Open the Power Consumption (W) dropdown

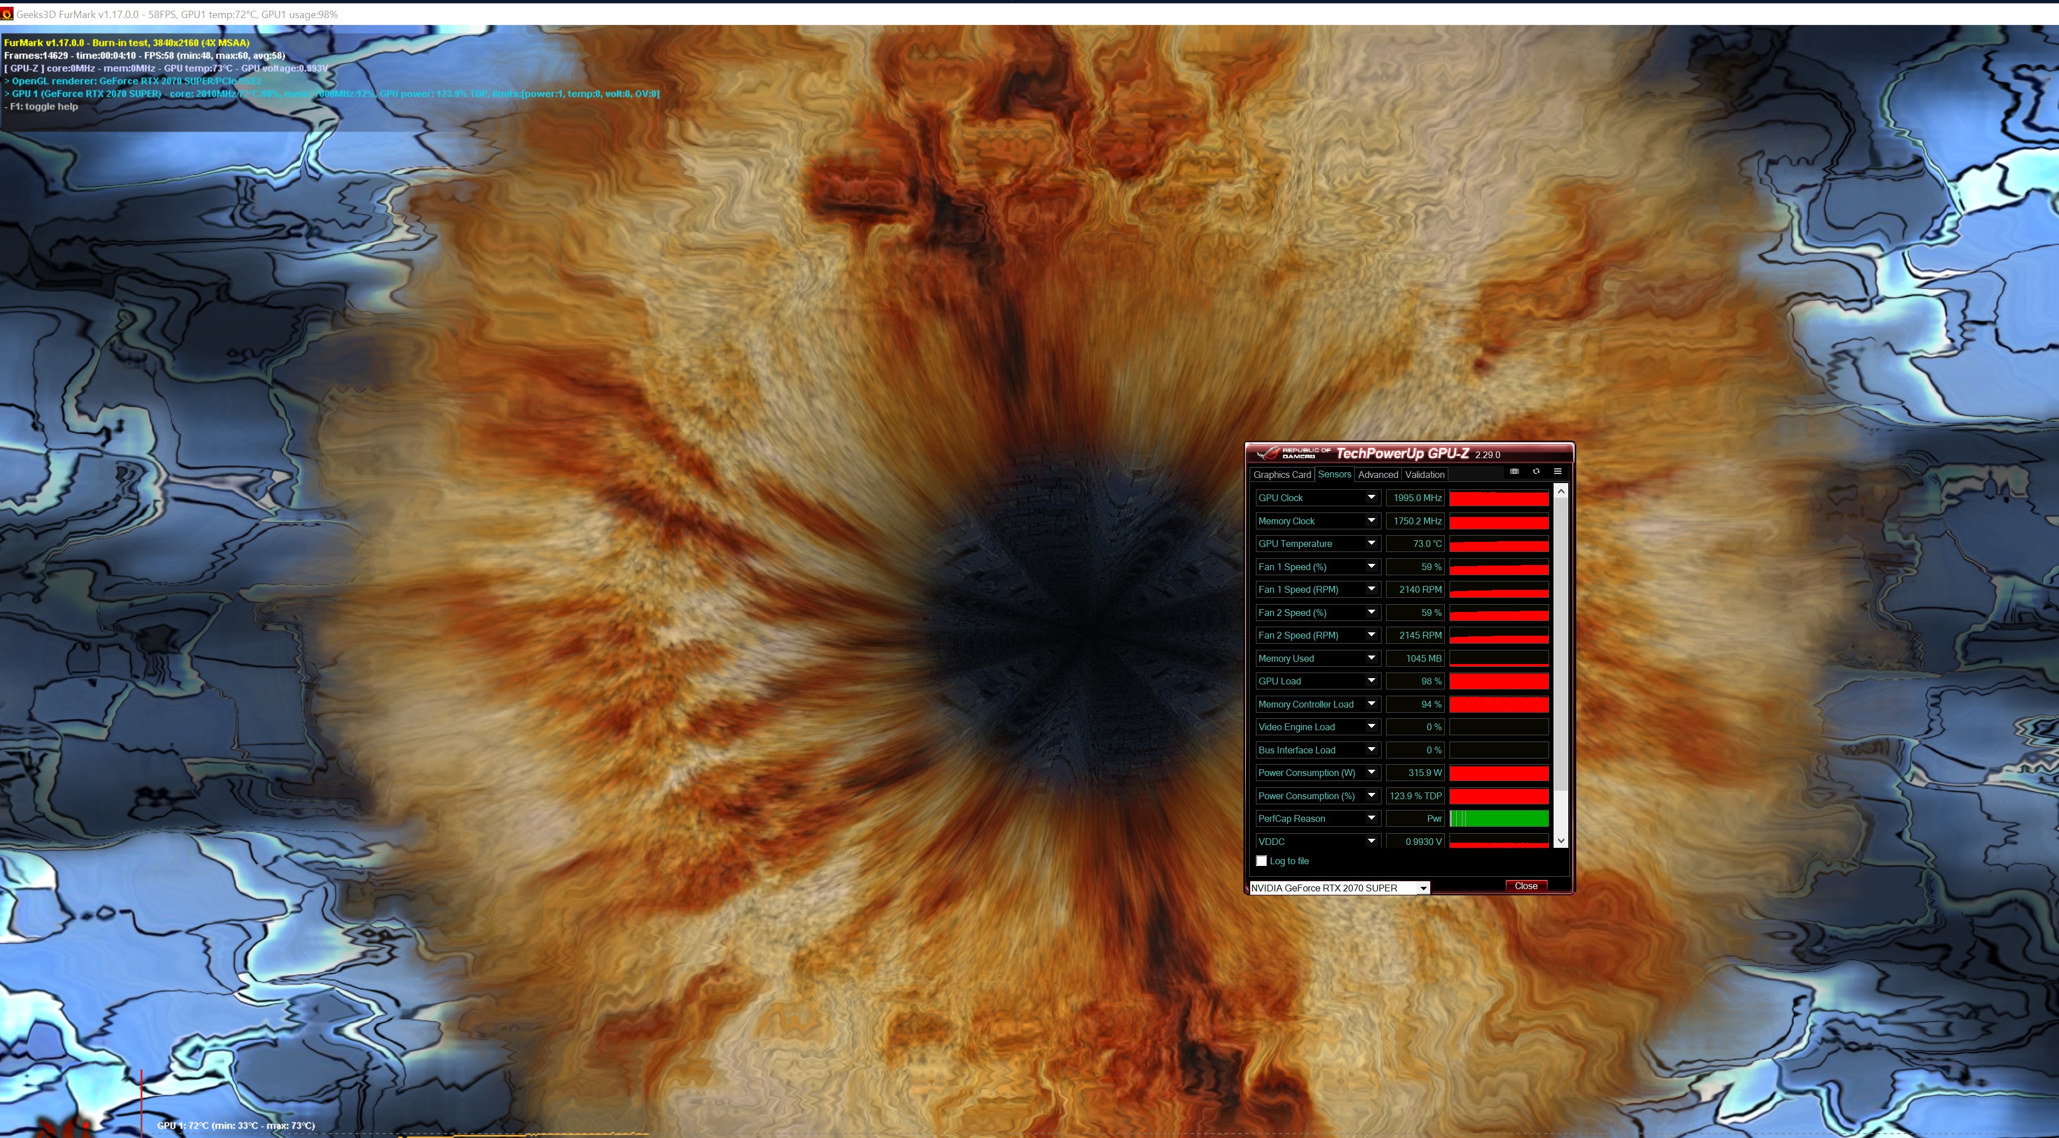click(1371, 773)
